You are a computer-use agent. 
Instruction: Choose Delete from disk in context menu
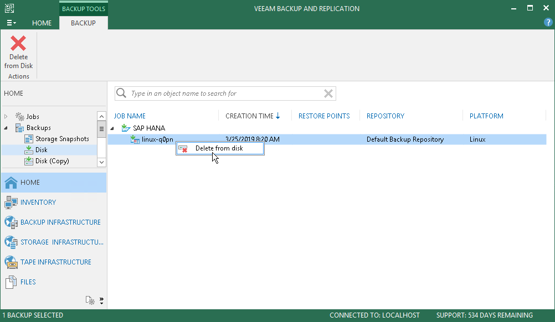(220, 148)
